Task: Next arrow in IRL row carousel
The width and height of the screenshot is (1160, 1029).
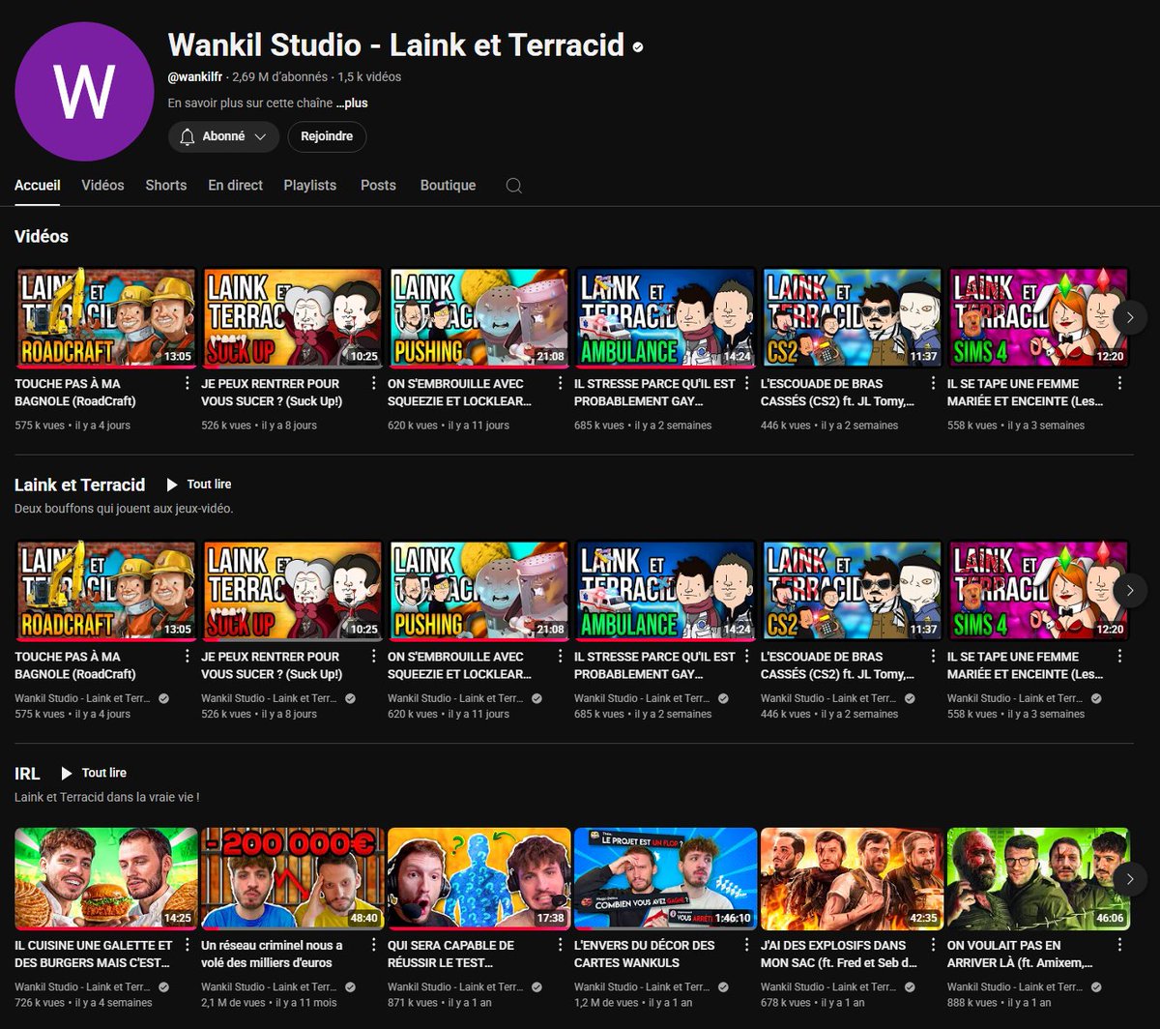Action: tap(1130, 878)
